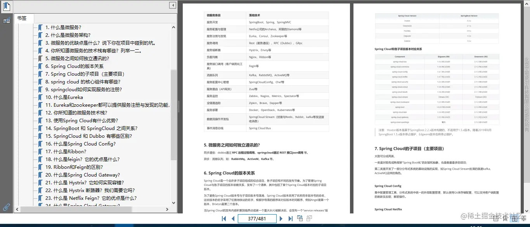Image resolution: width=530 pixels, height=227 pixels.
Task: Open bookmark 2. 什么是微服务架构?
Action: click(x=68, y=35)
